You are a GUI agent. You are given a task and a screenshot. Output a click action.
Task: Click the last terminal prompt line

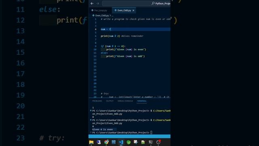coord(122,133)
